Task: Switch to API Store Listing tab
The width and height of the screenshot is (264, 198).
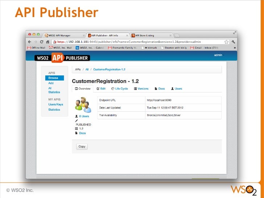Action: pyautogui.click(x=152, y=36)
